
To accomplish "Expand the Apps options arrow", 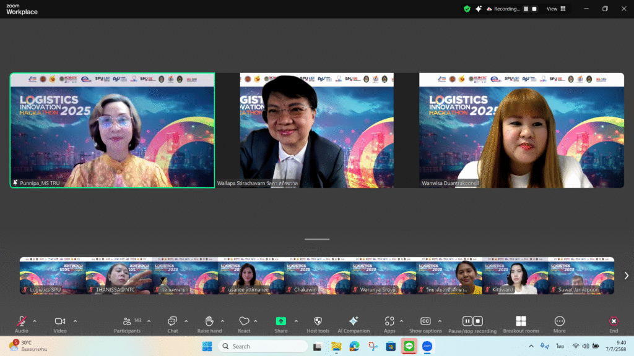I will (401, 321).
